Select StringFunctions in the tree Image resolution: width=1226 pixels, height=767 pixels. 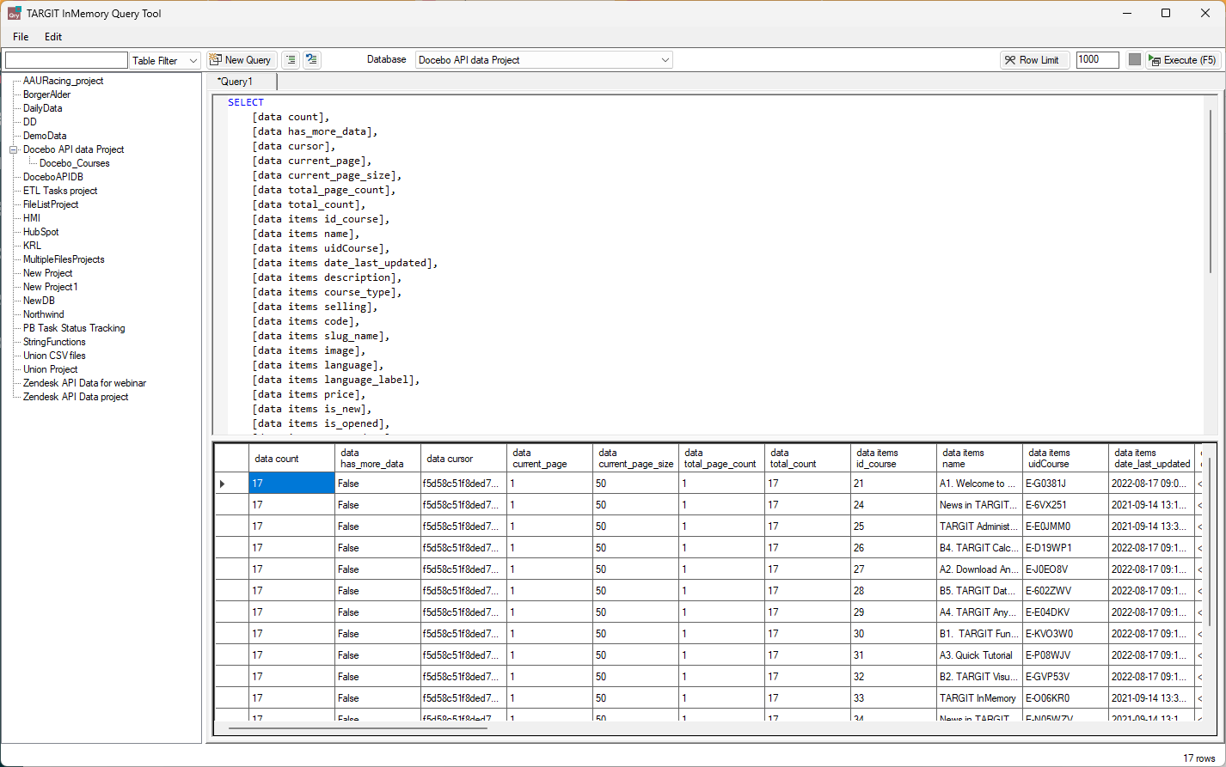[x=54, y=342]
